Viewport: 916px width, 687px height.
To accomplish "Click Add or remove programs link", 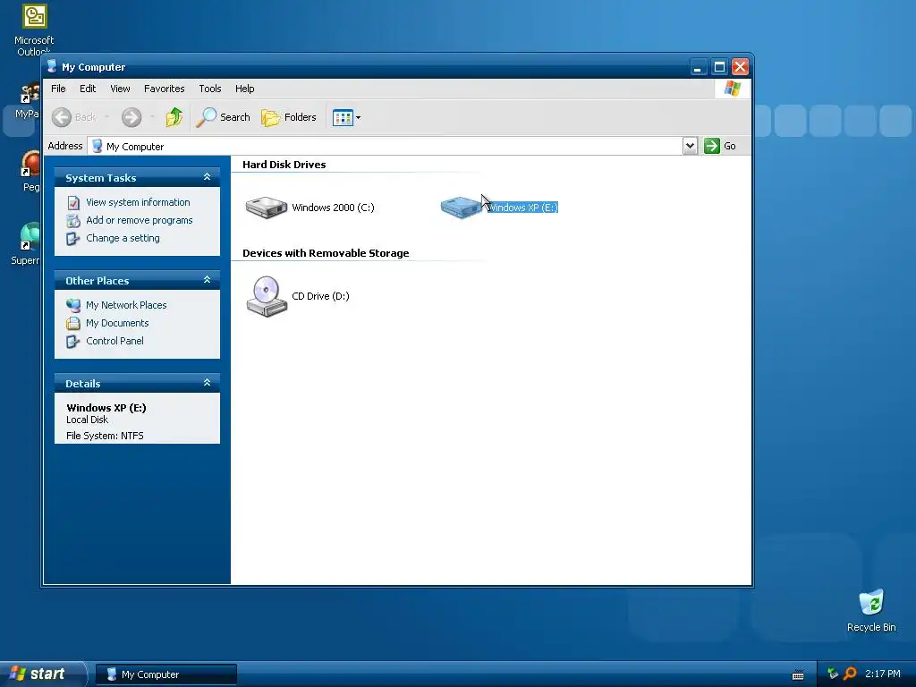I will click(x=139, y=220).
